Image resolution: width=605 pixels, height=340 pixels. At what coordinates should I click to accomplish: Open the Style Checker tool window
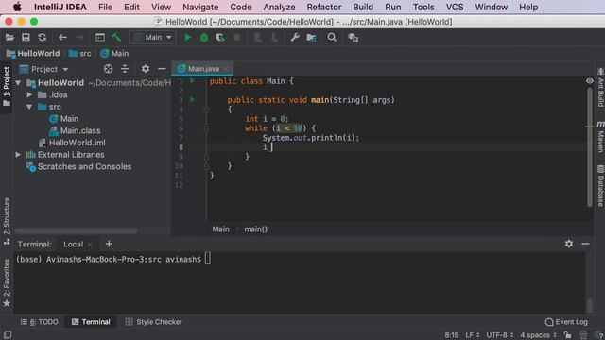tap(153, 321)
